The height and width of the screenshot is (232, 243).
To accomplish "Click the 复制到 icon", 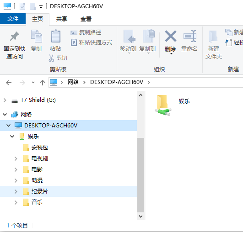I will pyautogui.click(x=149, y=36).
